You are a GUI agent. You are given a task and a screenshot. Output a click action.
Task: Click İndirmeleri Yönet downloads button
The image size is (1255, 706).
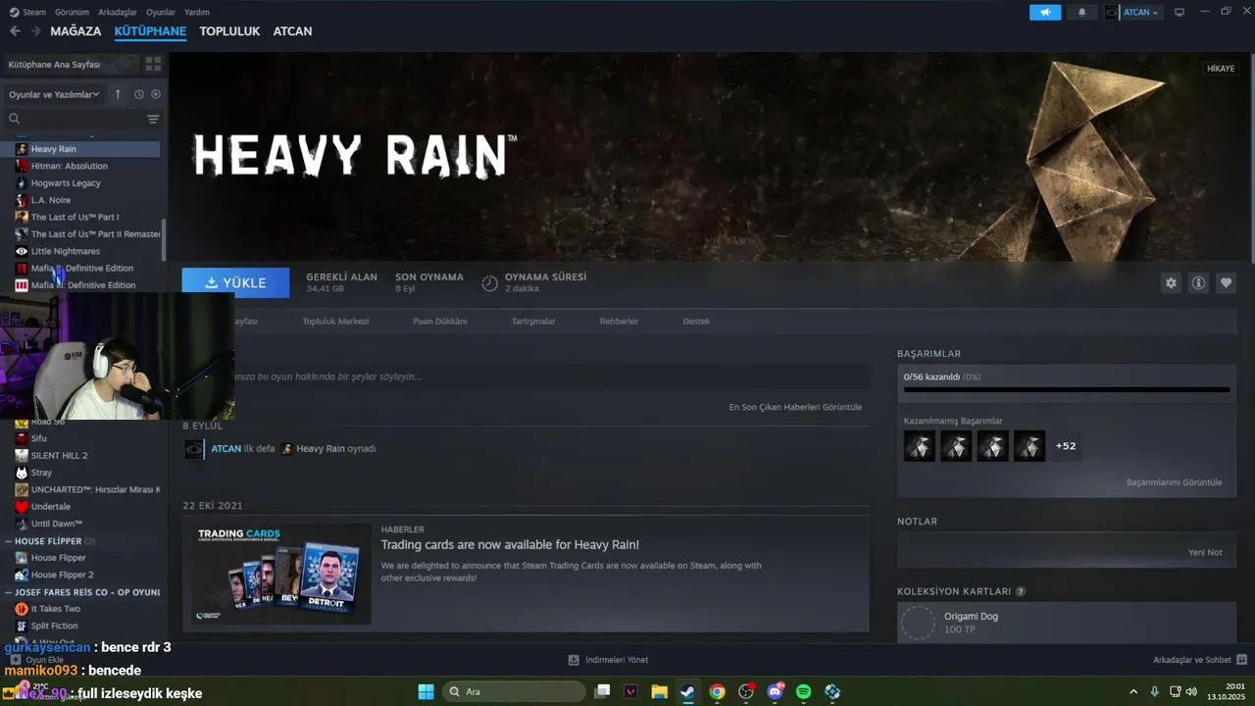[x=608, y=660]
